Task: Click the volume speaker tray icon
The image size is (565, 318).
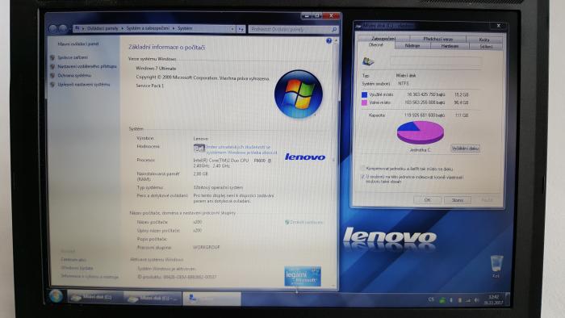Action: click(x=476, y=299)
